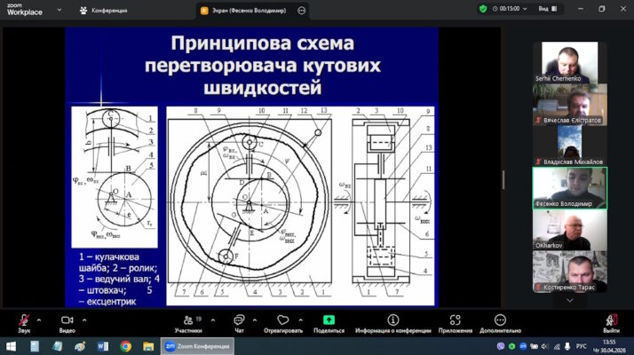This screenshot has width=634, height=355.
Task: Open screen share options ellipsis menu
Action: pyautogui.click(x=302, y=11)
